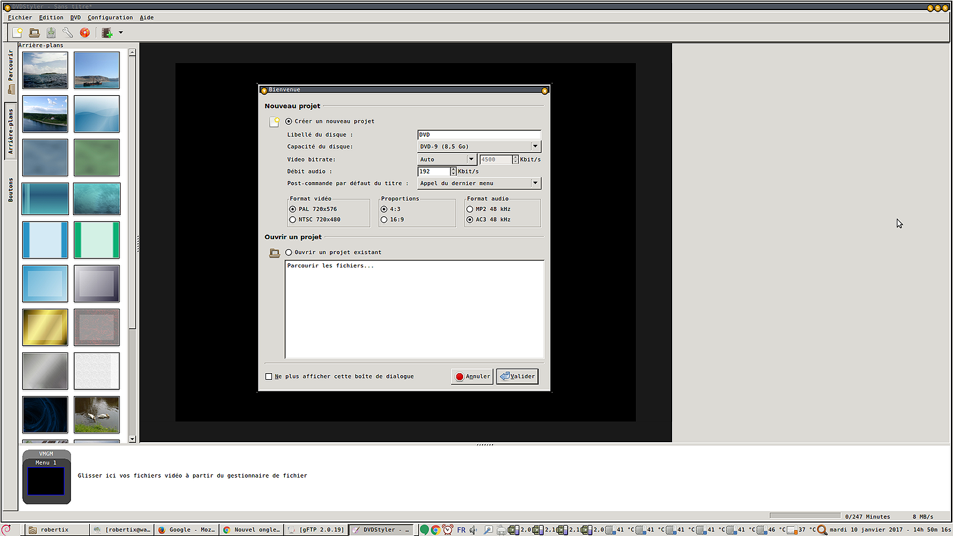This screenshot has height=536, width=953.
Task: Click the disabled 4500 video bitrate spinner arrows
Action: coord(515,159)
